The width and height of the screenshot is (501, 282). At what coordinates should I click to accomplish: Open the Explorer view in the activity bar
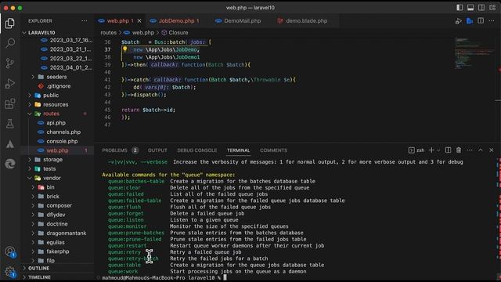[x=10, y=23]
